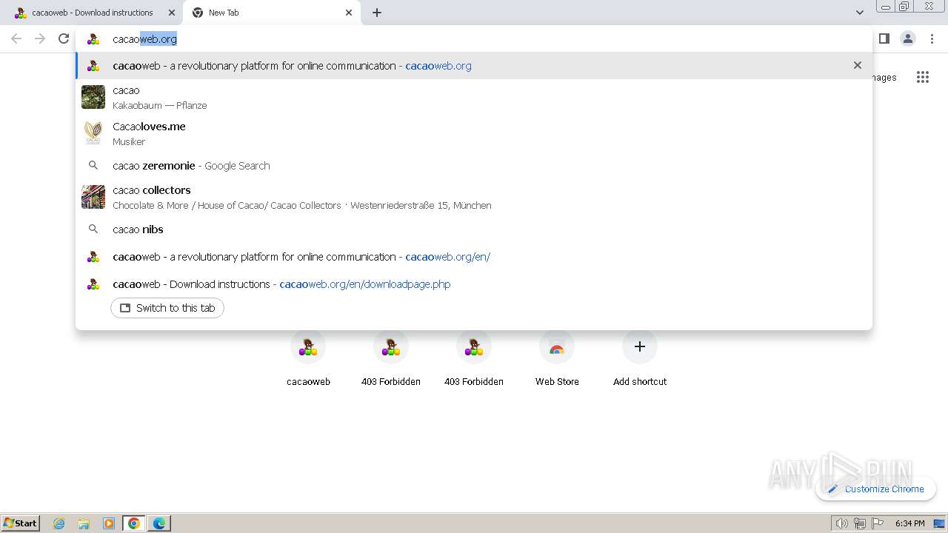
Task: Open the cacaoweb.org/en/ suggestion
Action: 474,257
